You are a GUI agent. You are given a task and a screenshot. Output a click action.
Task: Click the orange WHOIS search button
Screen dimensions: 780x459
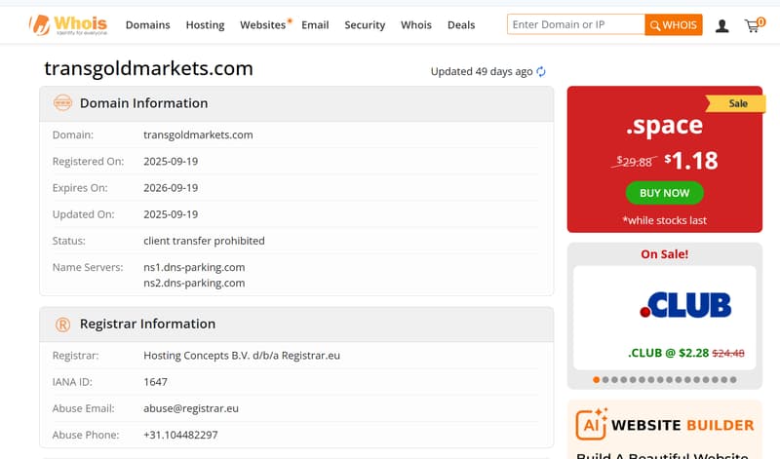tap(674, 25)
